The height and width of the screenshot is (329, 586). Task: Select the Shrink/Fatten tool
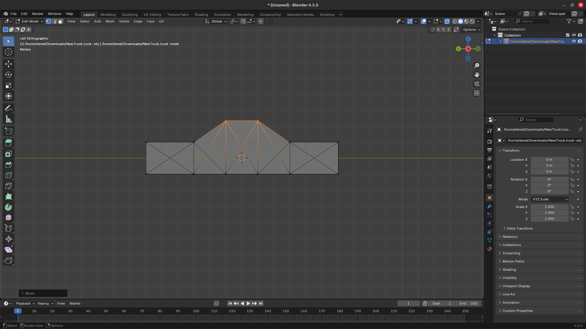pos(9,239)
